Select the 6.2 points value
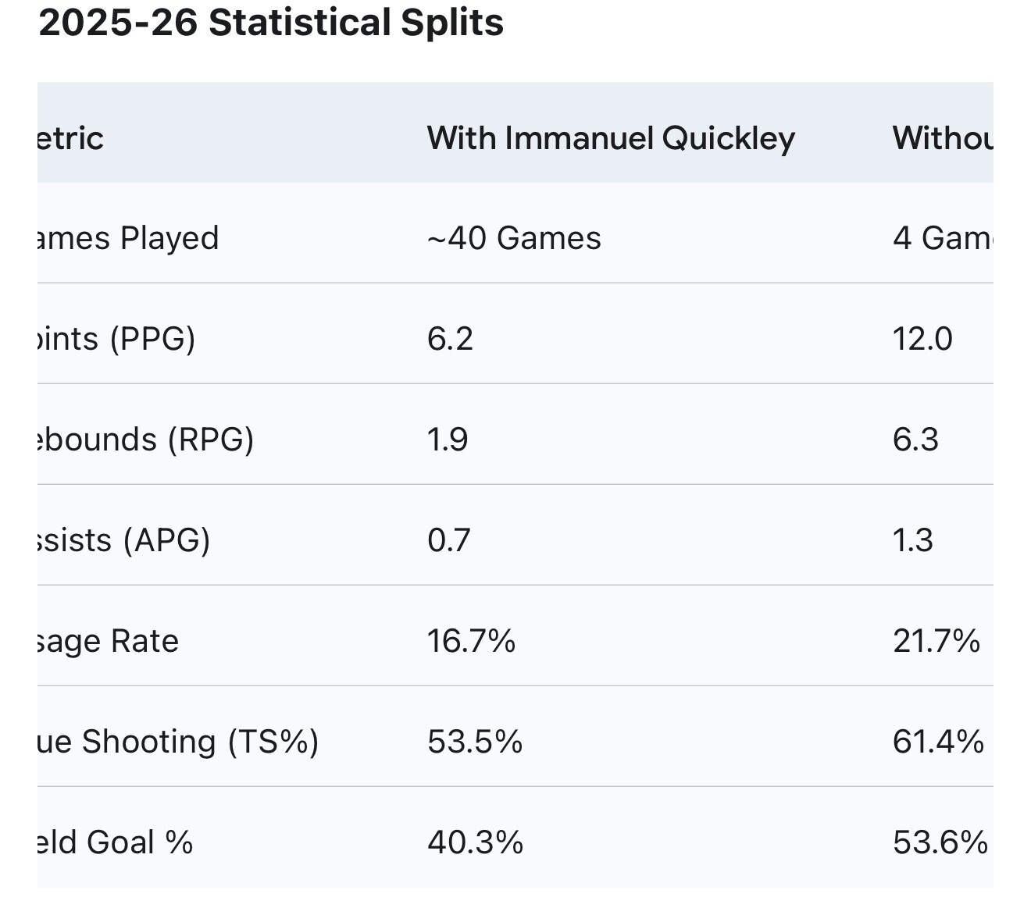 click(x=450, y=339)
